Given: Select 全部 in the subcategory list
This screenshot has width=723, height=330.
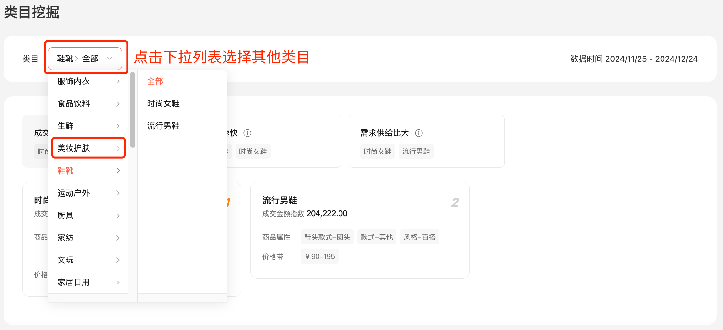Looking at the screenshot, I should point(155,81).
